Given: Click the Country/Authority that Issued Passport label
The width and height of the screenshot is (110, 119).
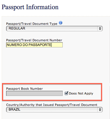Looking at the screenshot, I should (x=52, y=105).
